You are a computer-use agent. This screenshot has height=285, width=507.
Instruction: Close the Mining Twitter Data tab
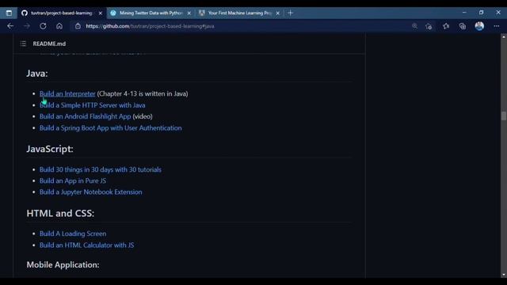(x=189, y=13)
